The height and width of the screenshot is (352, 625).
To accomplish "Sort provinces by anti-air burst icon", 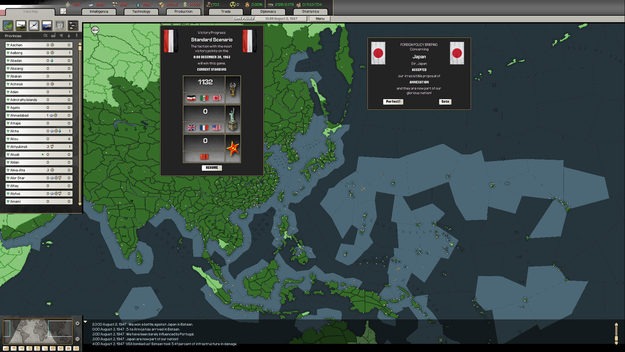I will (61, 35).
